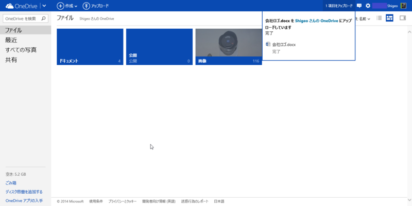Open the 画像 pictures folder tile
This screenshot has height=206, width=412.
pyautogui.click(x=229, y=47)
